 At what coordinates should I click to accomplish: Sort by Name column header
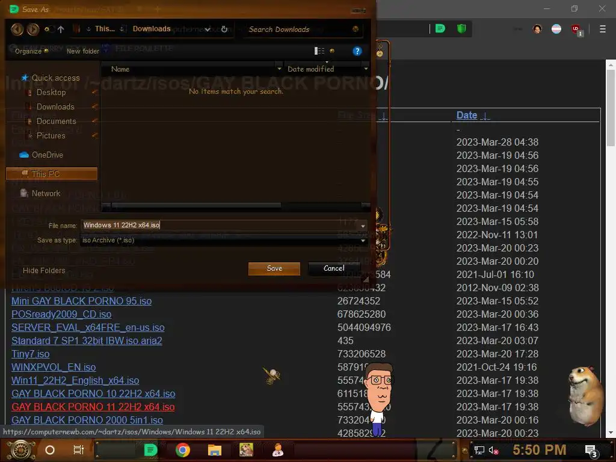coord(120,69)
